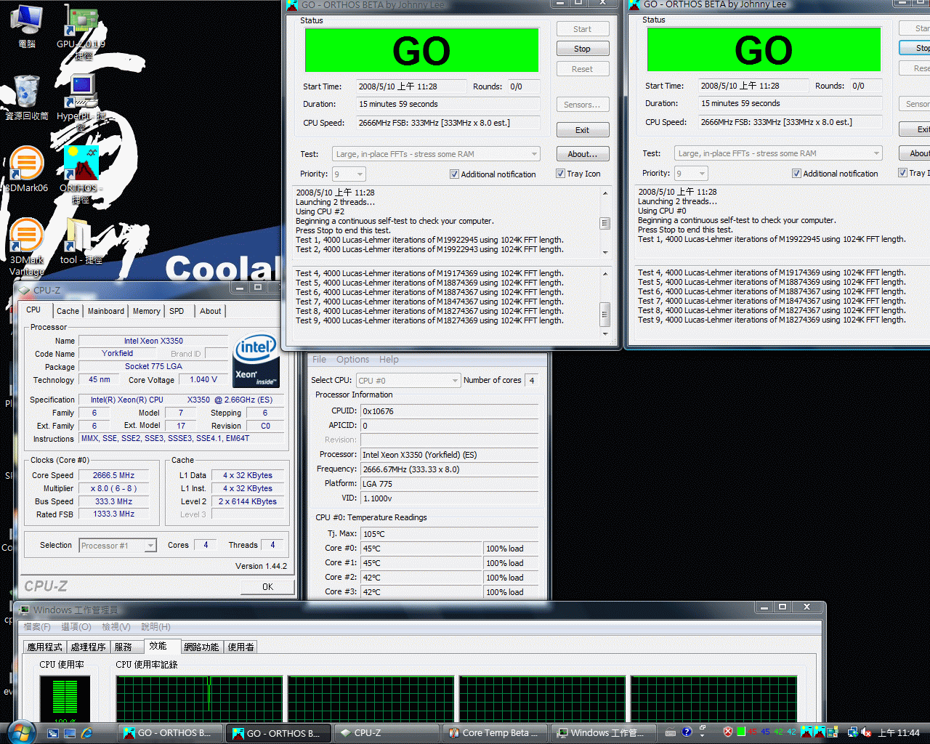Open the Test type dropdown in right ORTHOS
The image size is (930, 744).
point(778,153)
